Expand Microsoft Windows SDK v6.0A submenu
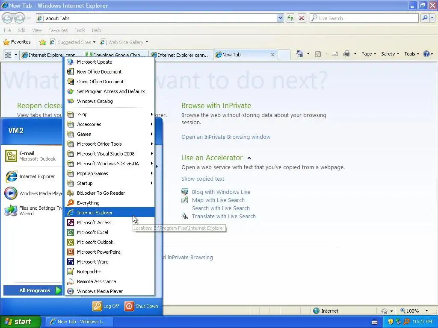Image resolution: width=438 pixels, height=328 pixels. tap(109, 164)
